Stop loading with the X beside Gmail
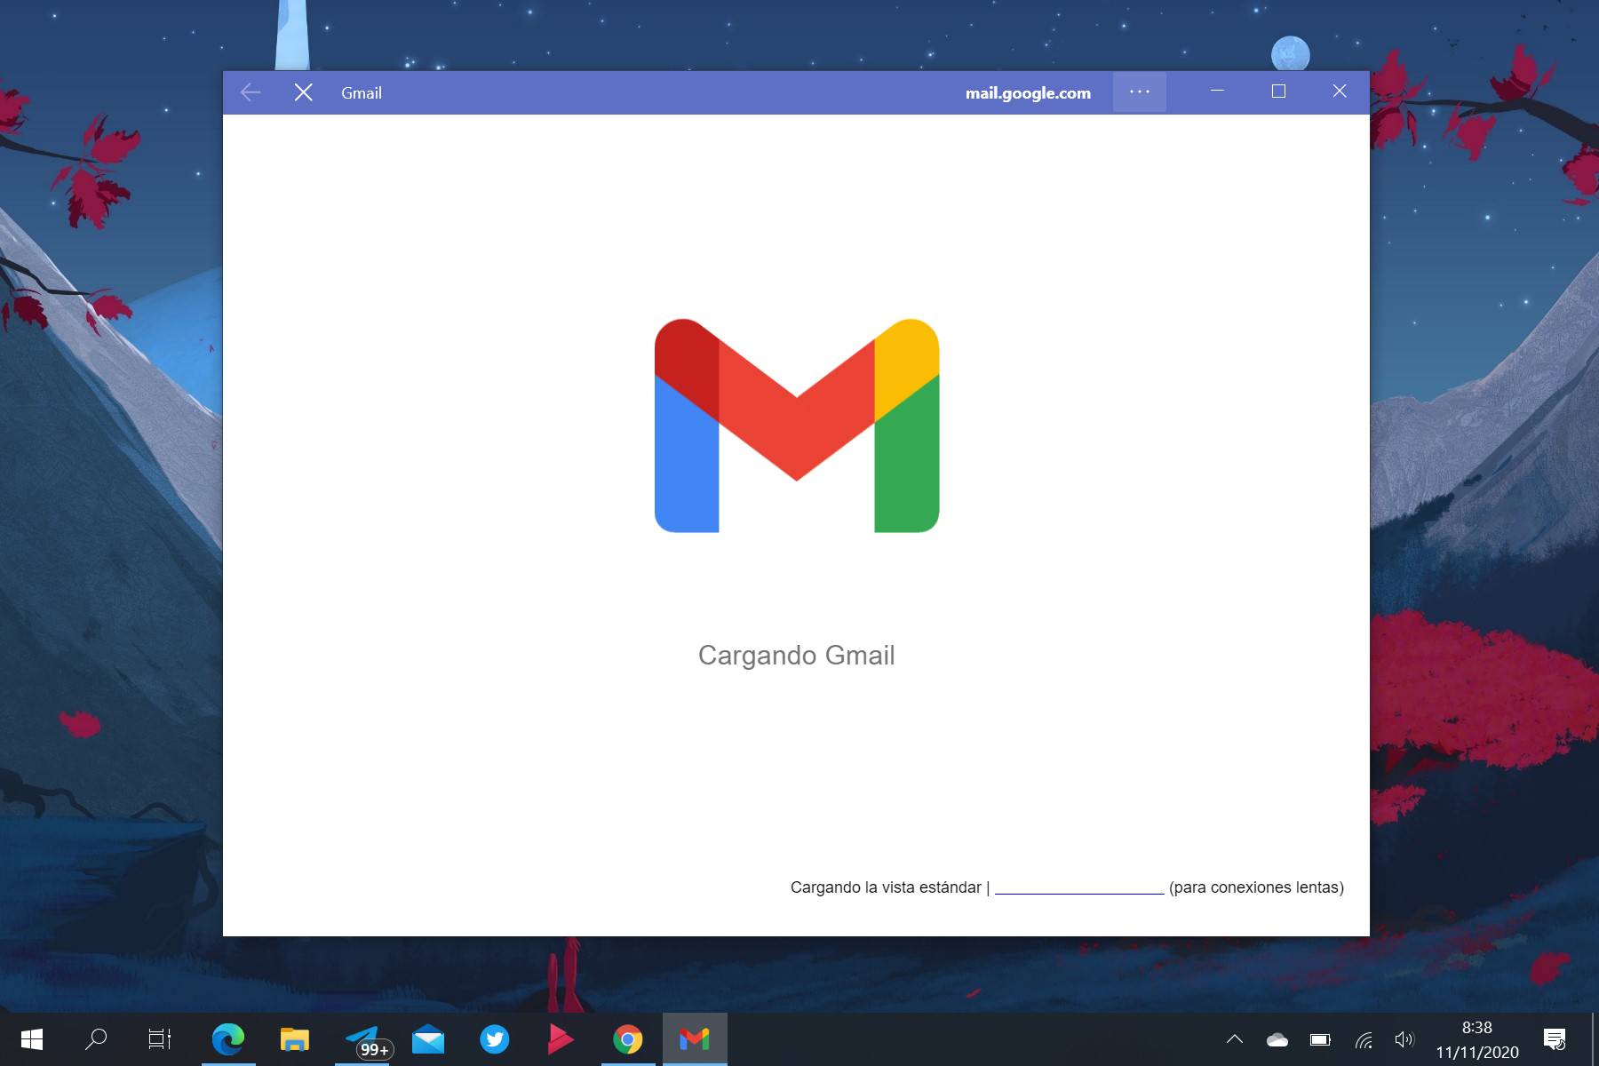 (303, 92)
